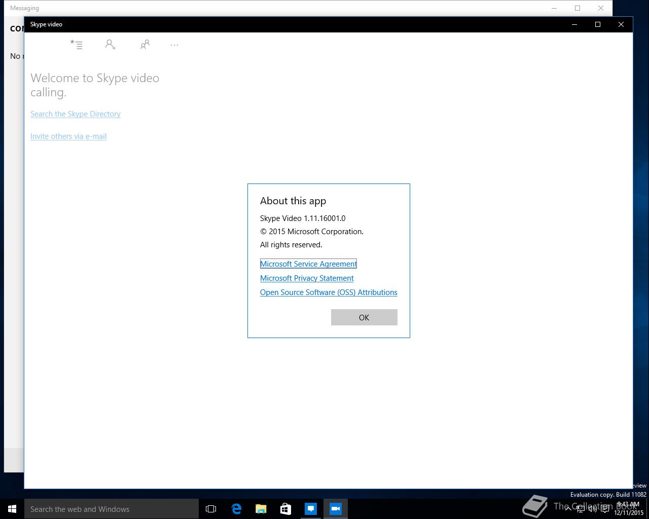Click the add contact icon
Screen dimensions: 649x519
tap(110, 45)
